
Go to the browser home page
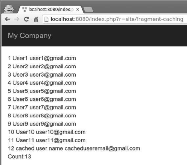(36, 19)
